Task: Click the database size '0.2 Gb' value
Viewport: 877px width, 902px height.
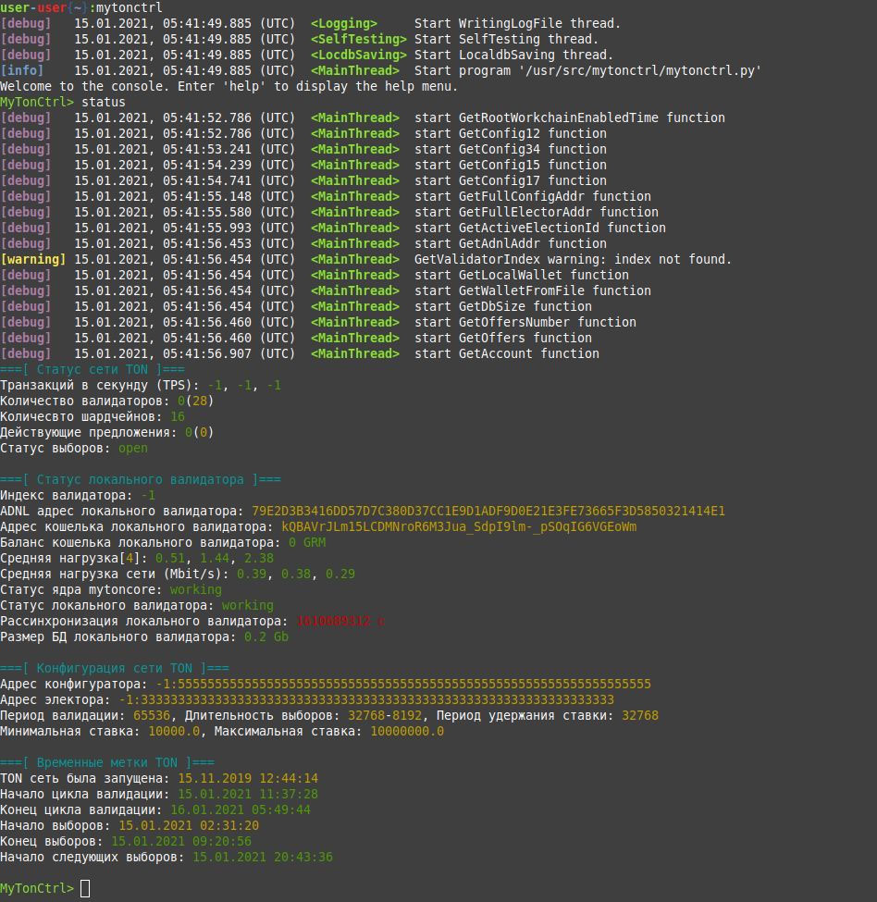Action: coord(266,636)
